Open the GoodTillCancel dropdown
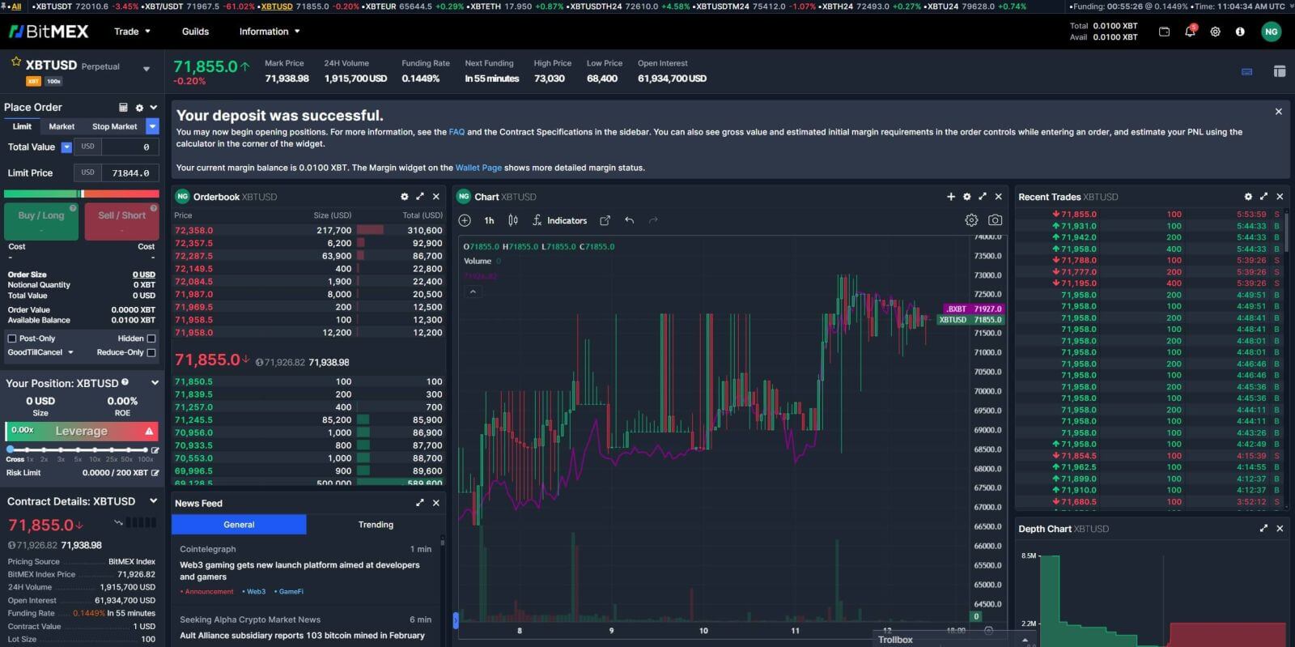The width and height of the screenshot is (1295, 647). point(40,352)
